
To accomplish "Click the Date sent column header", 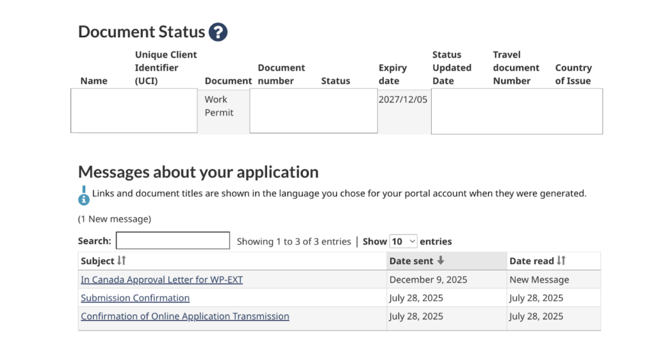I will pos(447,261).
